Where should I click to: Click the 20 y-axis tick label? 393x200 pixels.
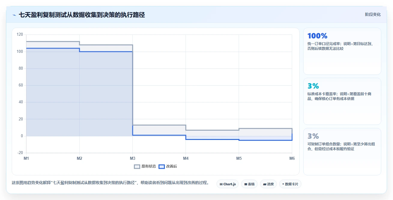pyautogui.click(x=21, y=119)
